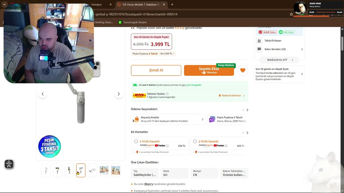Expand the Son 30 günün en düşük fiyatı card

point(279,74)
